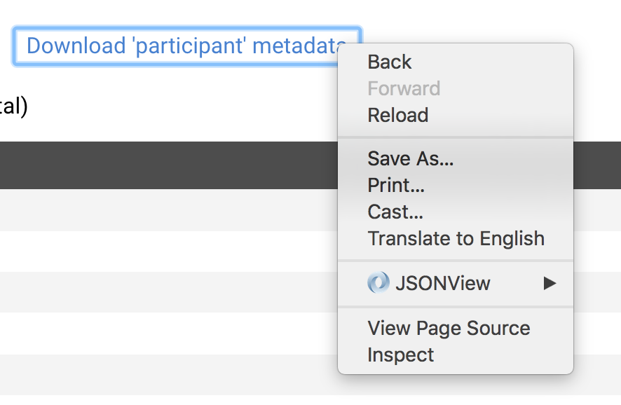Open View Page Source
This screenshot has width=621, height=405.
click(449, 328)
